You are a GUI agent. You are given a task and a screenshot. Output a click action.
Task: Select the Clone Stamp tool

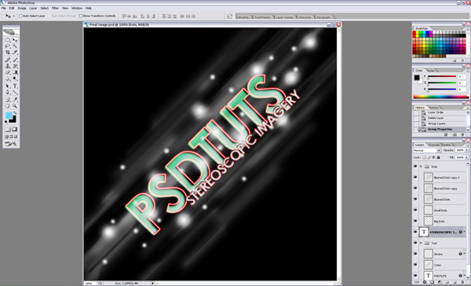pos(8,66)
